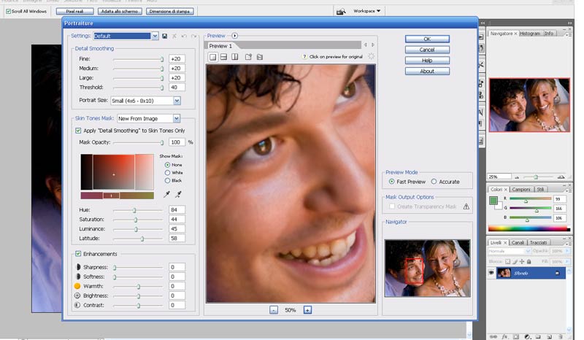The height and width of the screenshot is (340, 584).
Task: Click the Fine smoothing slider handle
Action: [162, 59]
